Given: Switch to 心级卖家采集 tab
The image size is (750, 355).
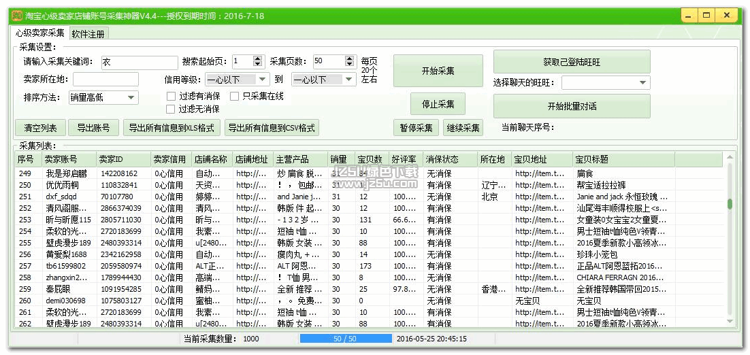Looking at the screenshot, I should point(39,33).
